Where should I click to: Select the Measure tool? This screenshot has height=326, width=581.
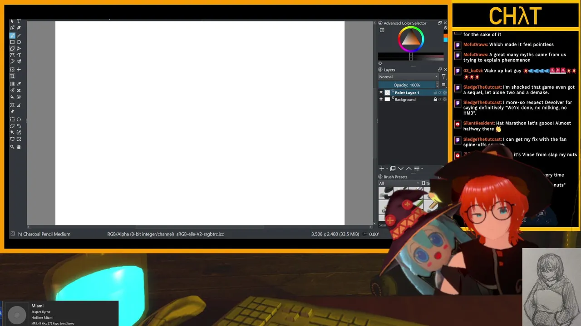(x=19, y=105)
